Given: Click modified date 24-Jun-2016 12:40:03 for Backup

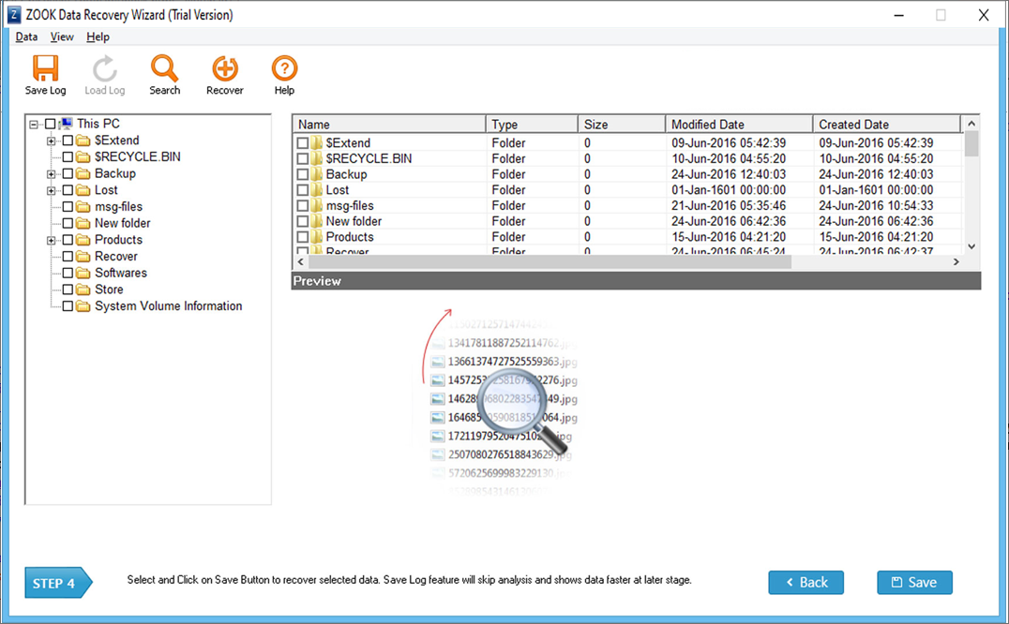Looking at the screenshot, I should pos(729,174).
